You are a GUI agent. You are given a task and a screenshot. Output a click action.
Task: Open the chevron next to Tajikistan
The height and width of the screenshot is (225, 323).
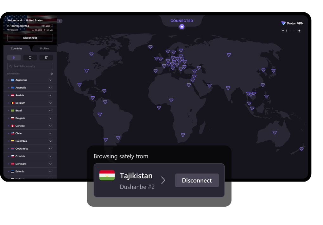163,180
